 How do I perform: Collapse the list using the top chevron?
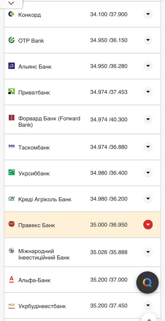coord(11,4)
